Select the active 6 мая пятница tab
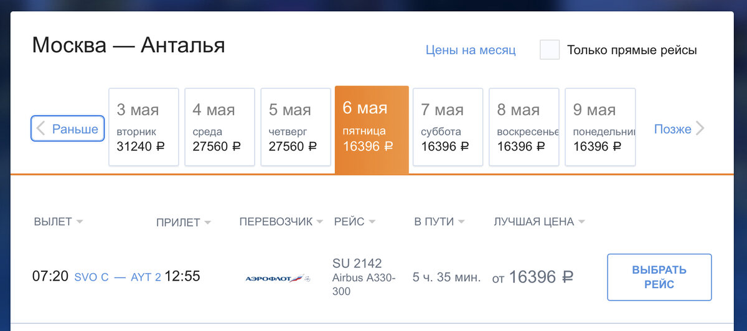 pyautogui.click(x=372, y=129)
